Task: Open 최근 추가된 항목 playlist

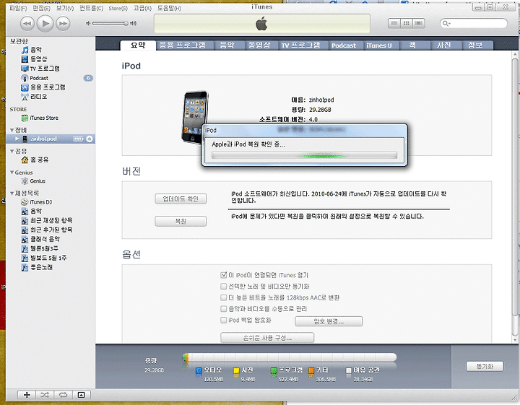Action: [x=51, y=230]
